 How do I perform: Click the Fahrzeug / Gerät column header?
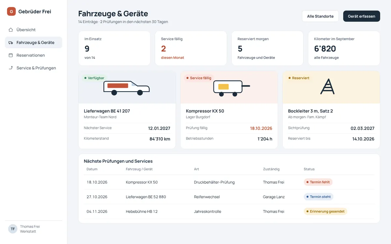(139, 169)
